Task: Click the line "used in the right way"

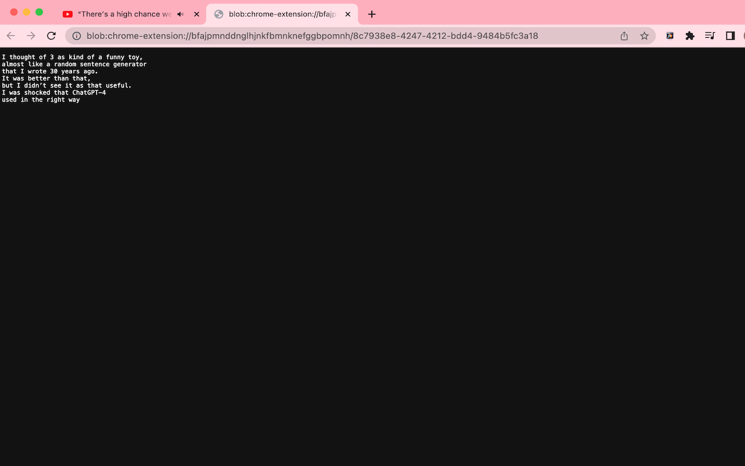Action: pos(41,100)
